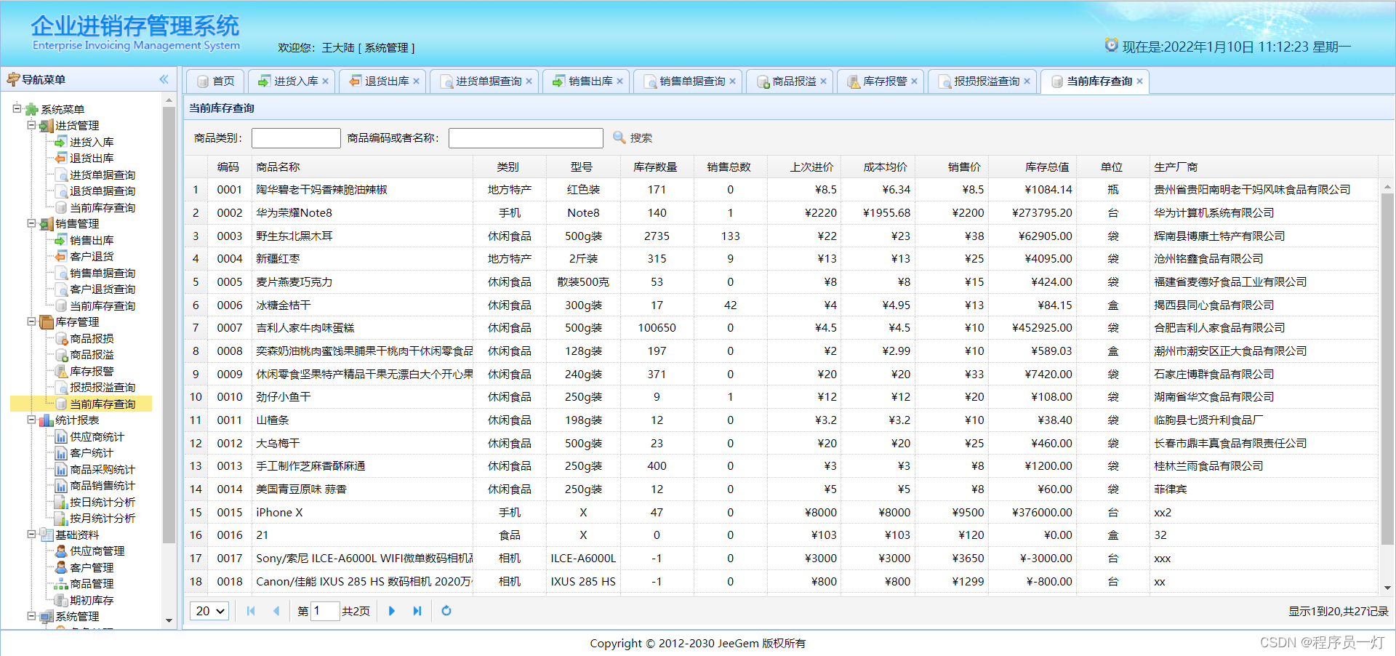Open 销售出库 in the tree
The width and height of the screenshot is (1396, 656).
[x=92, y=240]
